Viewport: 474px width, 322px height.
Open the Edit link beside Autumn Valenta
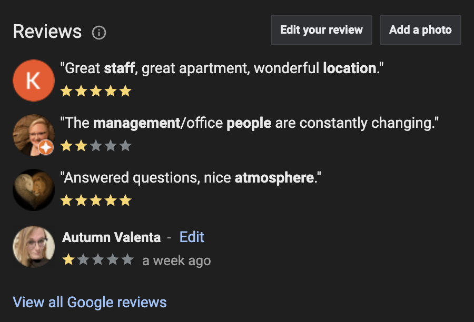click(192, 237)
